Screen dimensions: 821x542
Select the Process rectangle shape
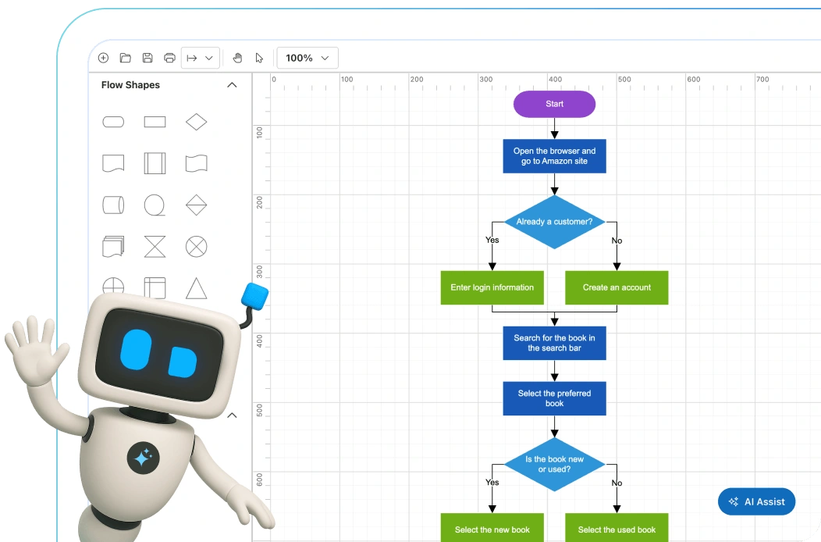155,122
